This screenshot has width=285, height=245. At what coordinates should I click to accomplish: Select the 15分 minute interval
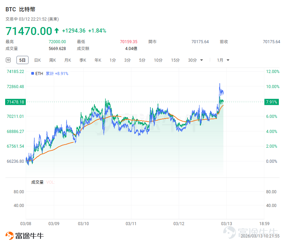coord(175,60)
